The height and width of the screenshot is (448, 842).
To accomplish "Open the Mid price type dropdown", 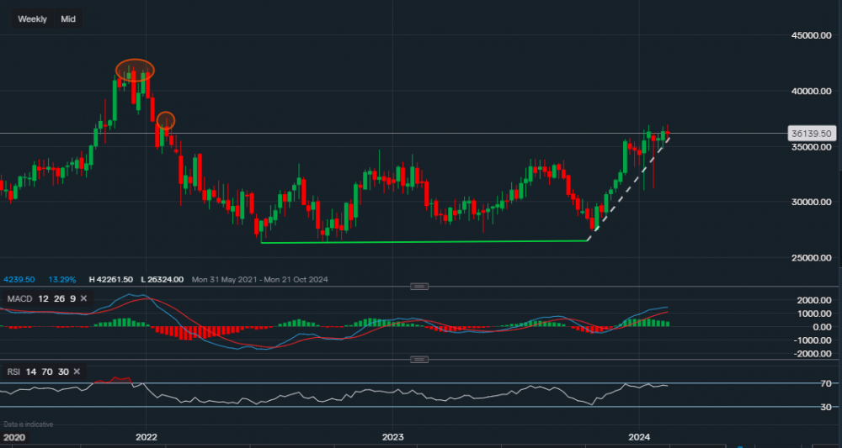I will [x=68, y=18].
